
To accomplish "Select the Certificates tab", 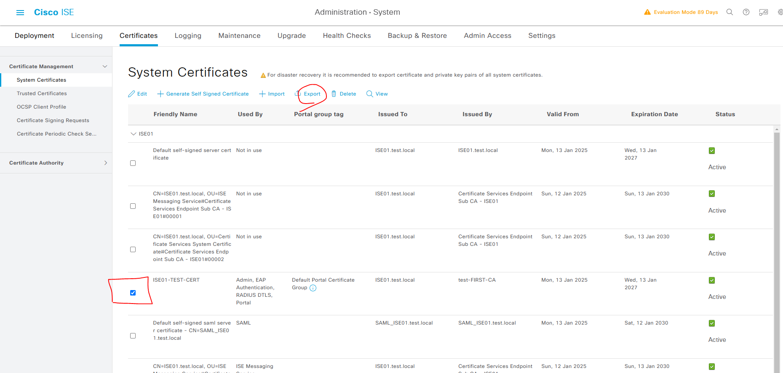I will (x=139, y=36).
